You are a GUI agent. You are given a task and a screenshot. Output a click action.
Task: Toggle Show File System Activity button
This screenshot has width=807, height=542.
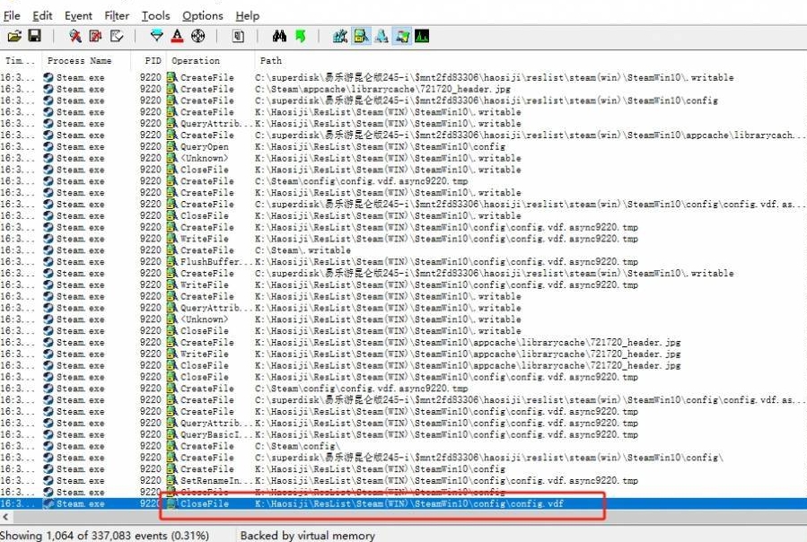(361, 36)
